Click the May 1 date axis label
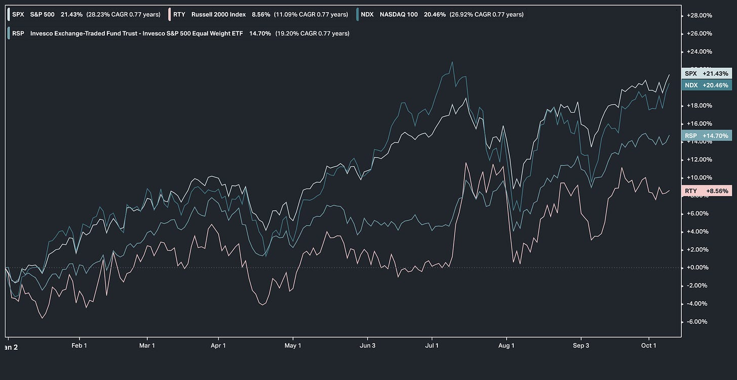This screenshot has height=380, width=737. click(x=293, y=346)
